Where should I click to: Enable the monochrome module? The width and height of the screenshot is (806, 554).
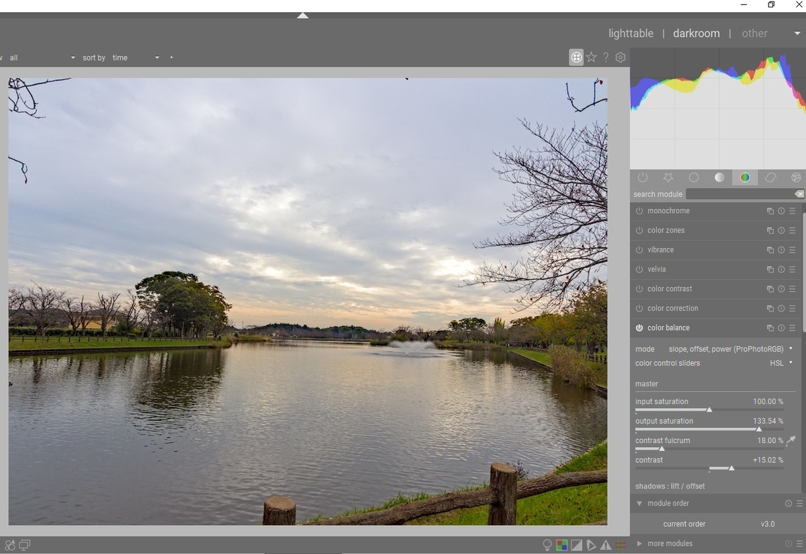pyautogui.click(x=639, y=211)
